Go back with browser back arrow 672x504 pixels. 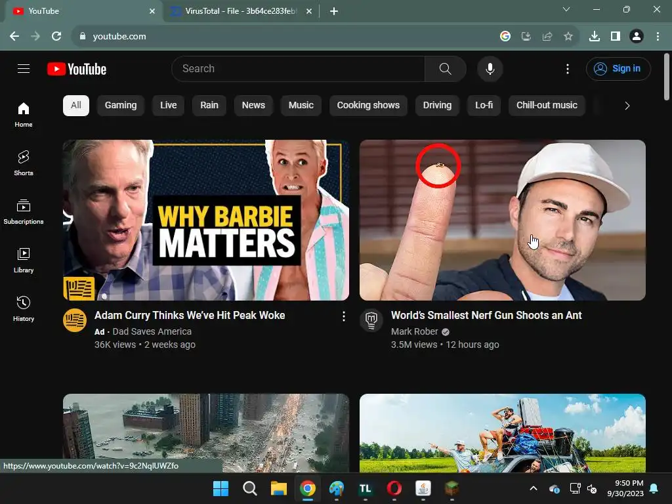pos(14,37)
